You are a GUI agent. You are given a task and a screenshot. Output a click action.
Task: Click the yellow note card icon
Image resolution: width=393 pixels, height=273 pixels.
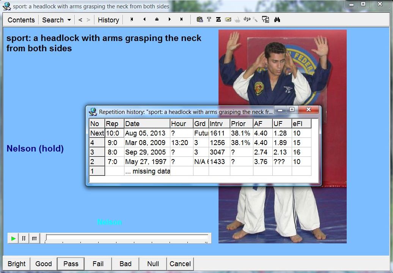tap(228, 20)
